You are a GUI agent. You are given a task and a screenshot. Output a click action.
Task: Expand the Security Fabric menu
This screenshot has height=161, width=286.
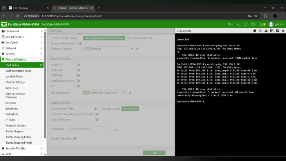22,37
